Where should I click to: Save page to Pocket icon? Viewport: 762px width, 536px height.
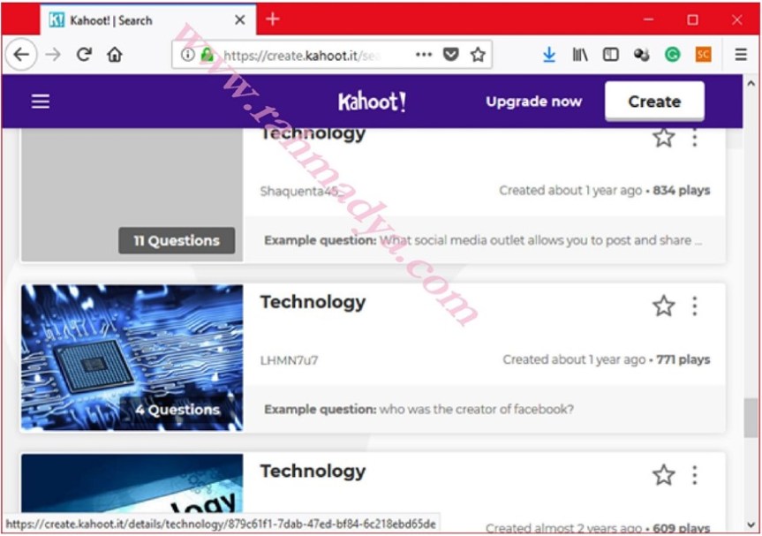pos(450,55)
